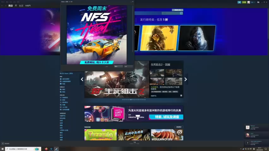Click the browse more button above Volcanoids

coord(179,127)
